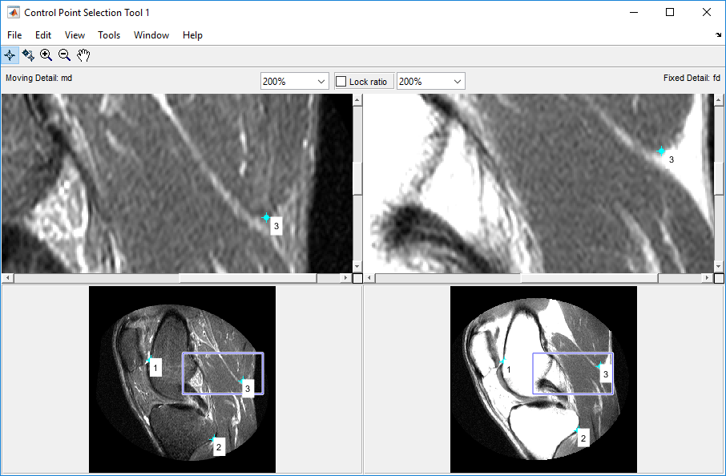This screenshot has width=726, height=476.
Task: Minimize the Control Point Selection Tool window
Action: click(634, 13)
